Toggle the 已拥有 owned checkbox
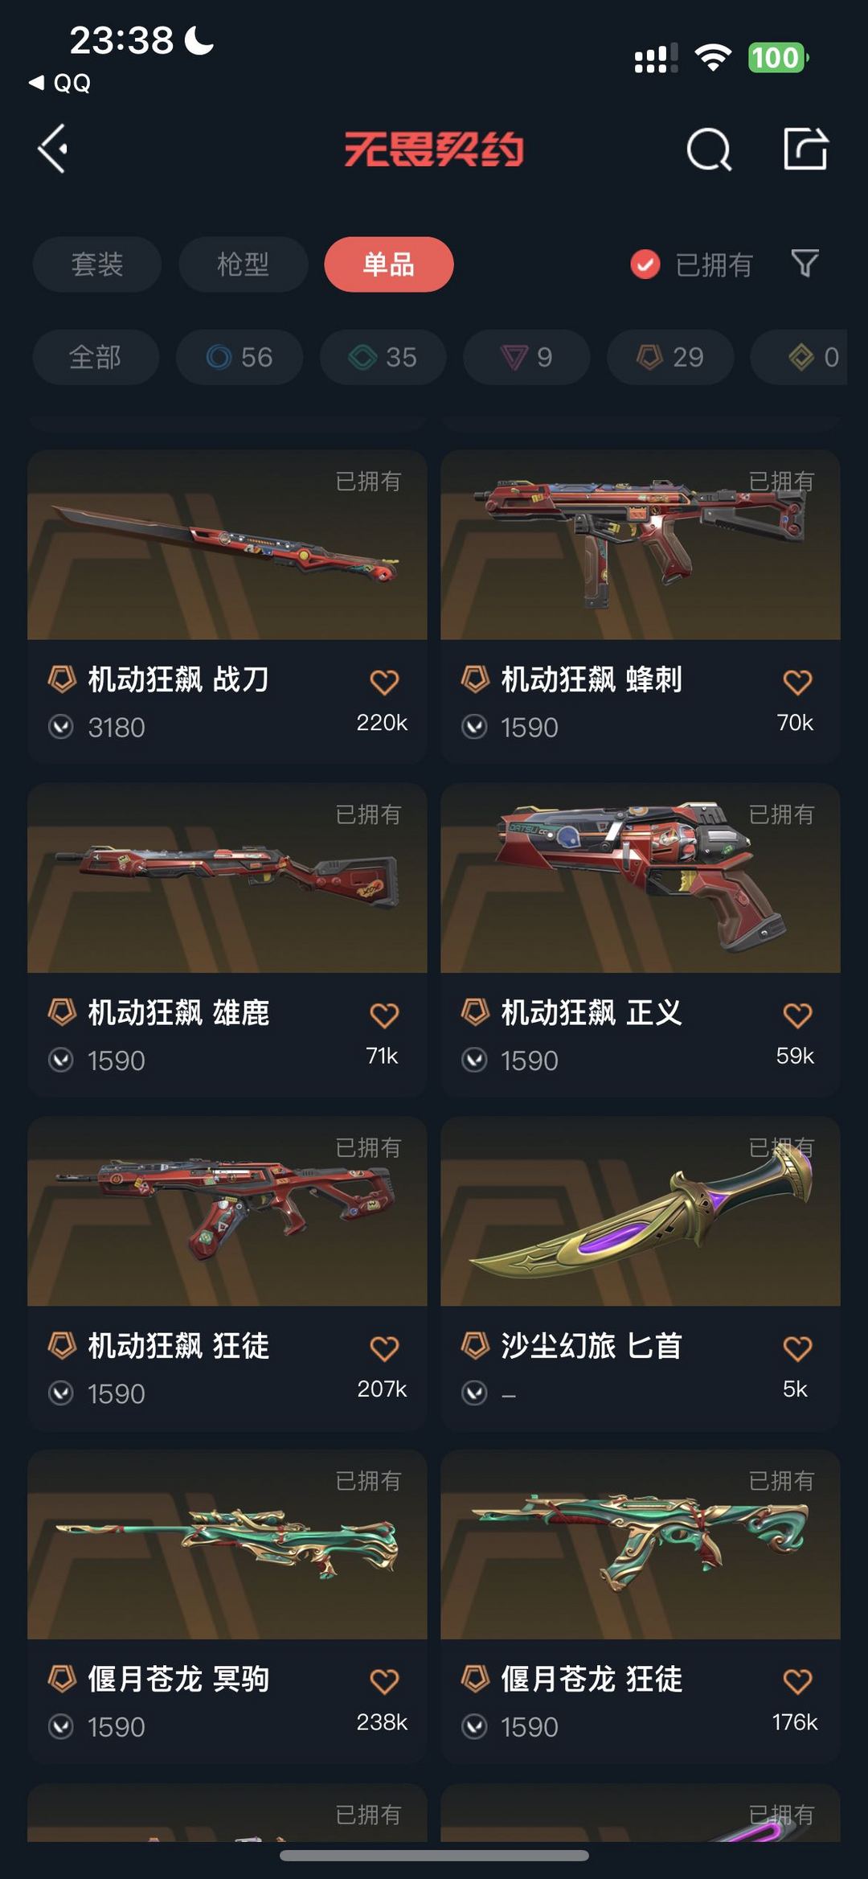The image size is (868, 1879). coord(645,264)
